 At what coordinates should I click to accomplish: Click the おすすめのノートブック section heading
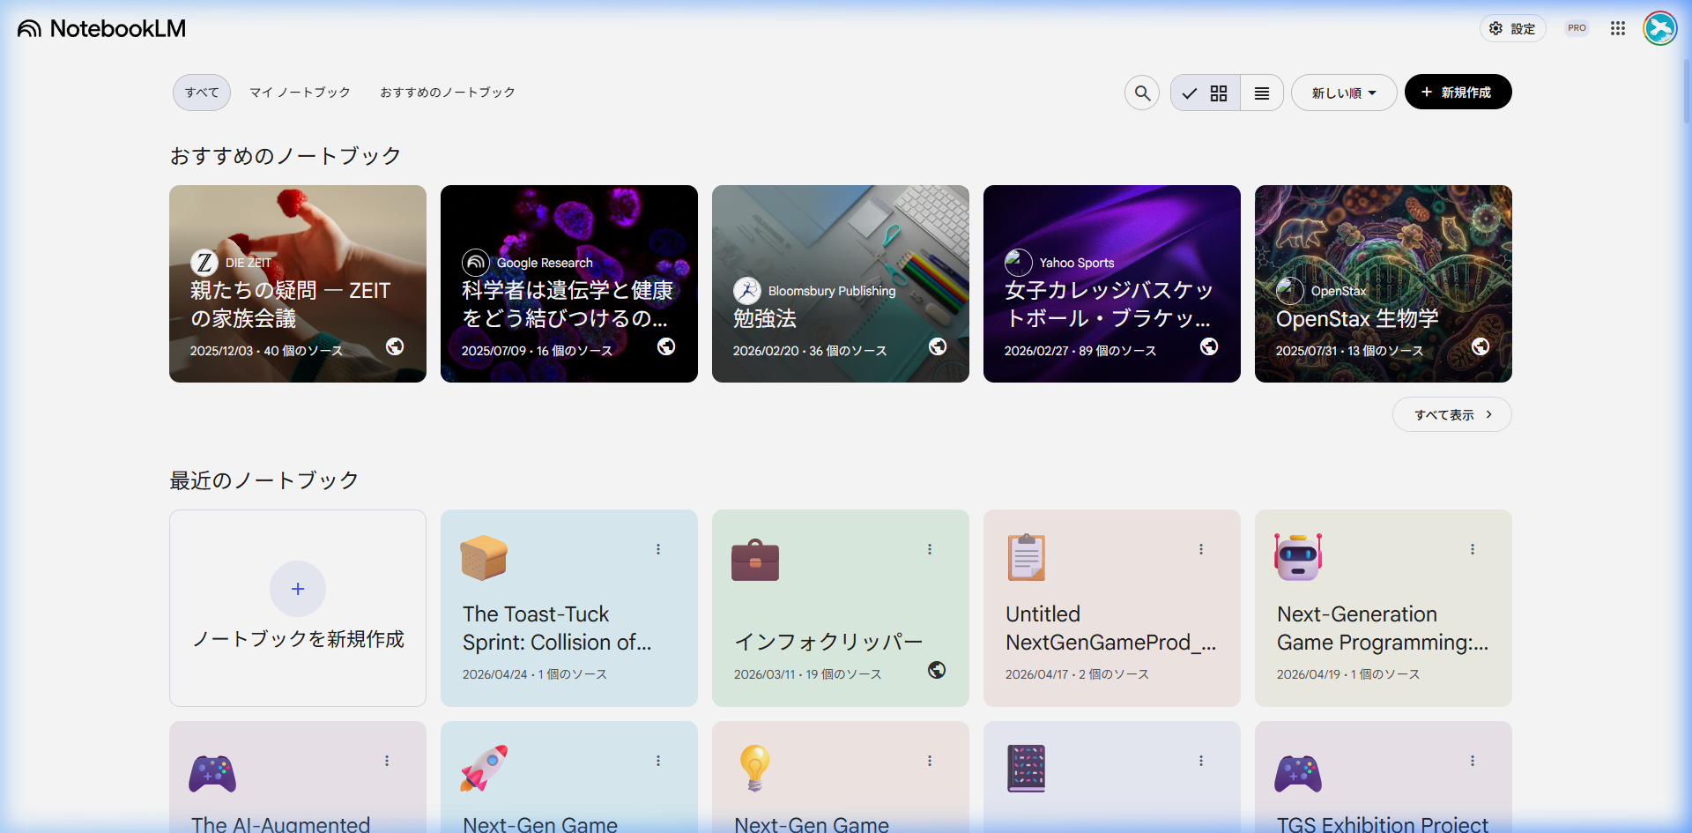(286, 156)
